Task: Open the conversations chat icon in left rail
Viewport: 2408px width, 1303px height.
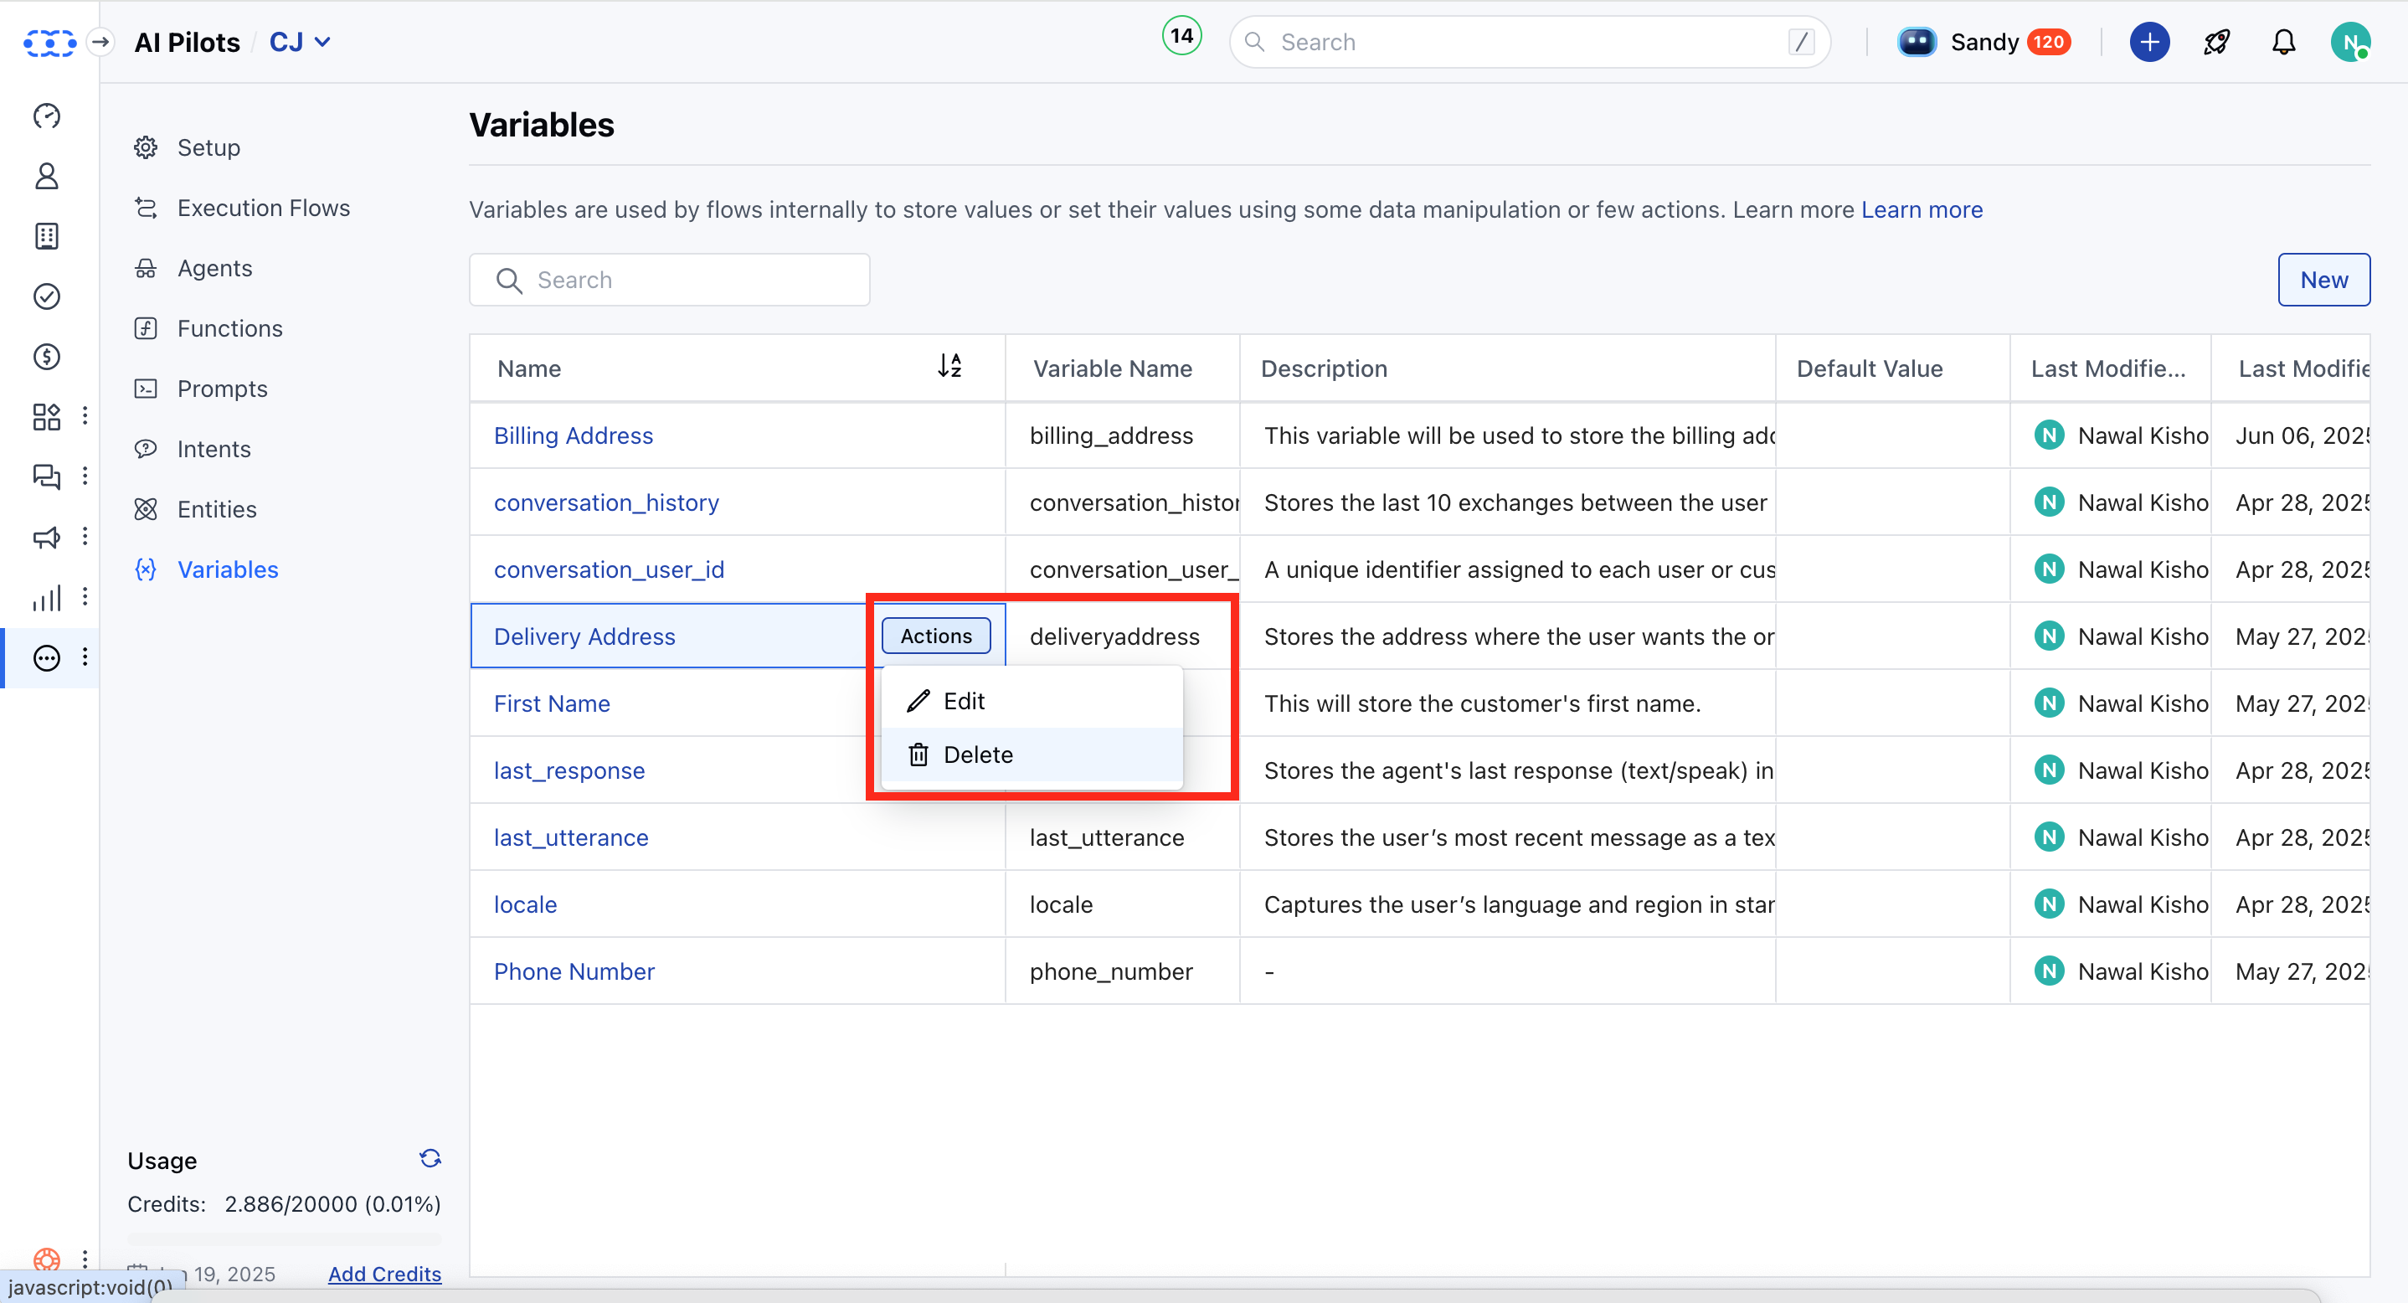Action: (x=47, y=476)
